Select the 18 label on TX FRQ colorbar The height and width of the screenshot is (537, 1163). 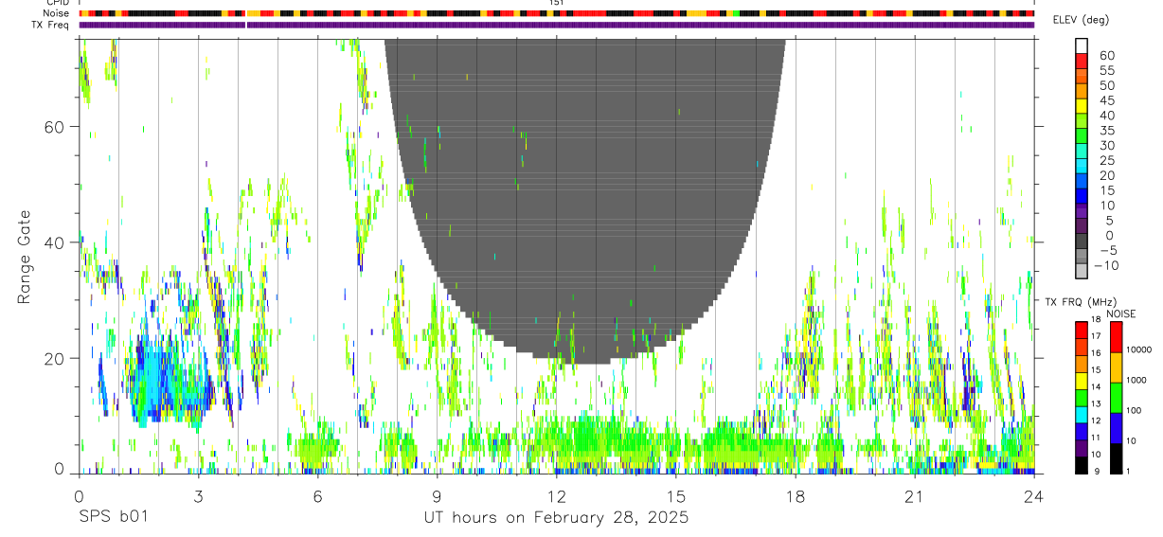tap(1097, 321)
